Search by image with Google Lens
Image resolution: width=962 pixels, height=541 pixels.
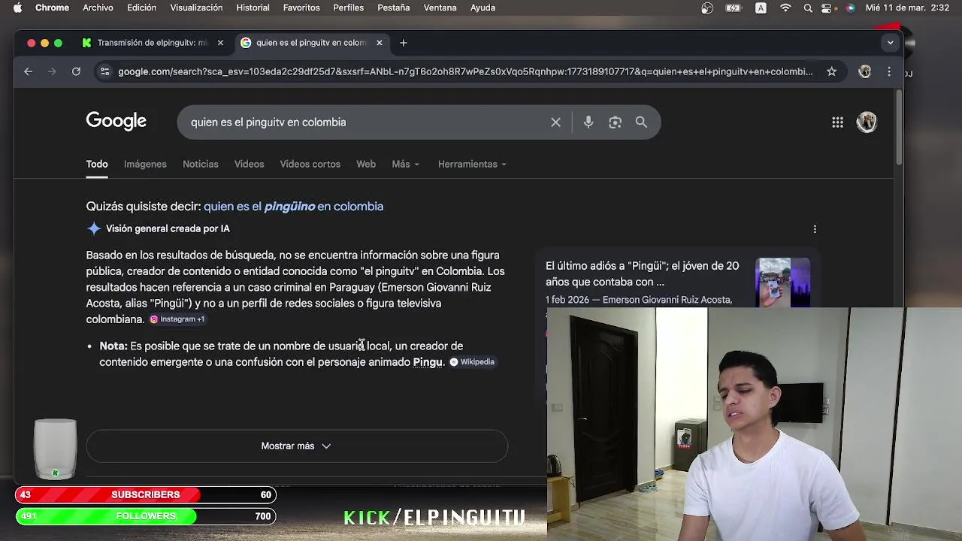click(616, 122)
